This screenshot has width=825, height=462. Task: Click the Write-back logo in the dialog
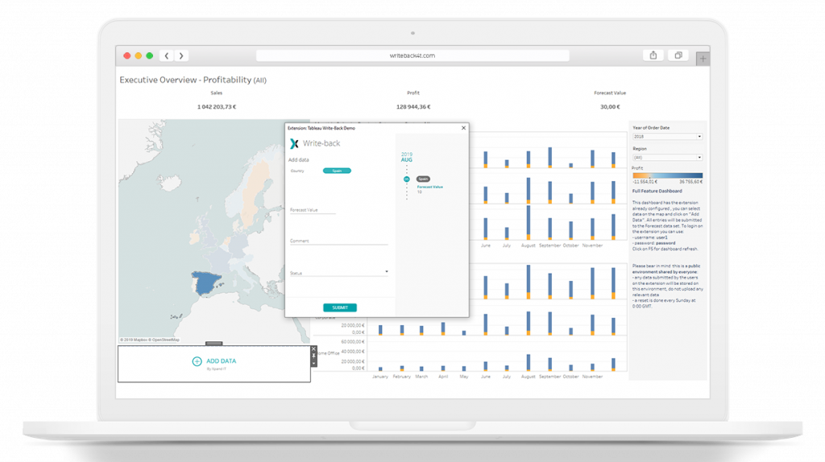294,143
